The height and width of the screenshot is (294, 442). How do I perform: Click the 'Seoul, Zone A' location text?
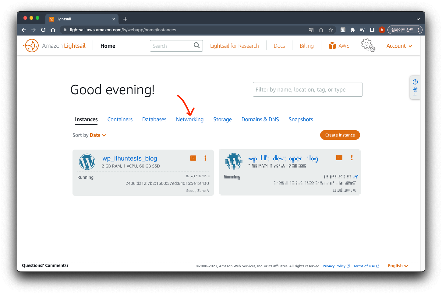tap(198, 191)
